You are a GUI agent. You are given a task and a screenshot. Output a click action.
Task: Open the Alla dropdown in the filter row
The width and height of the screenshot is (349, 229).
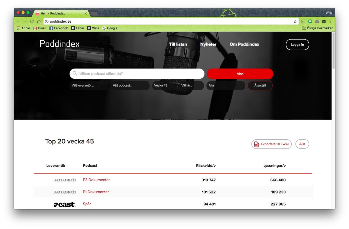(x=226, y=86)
